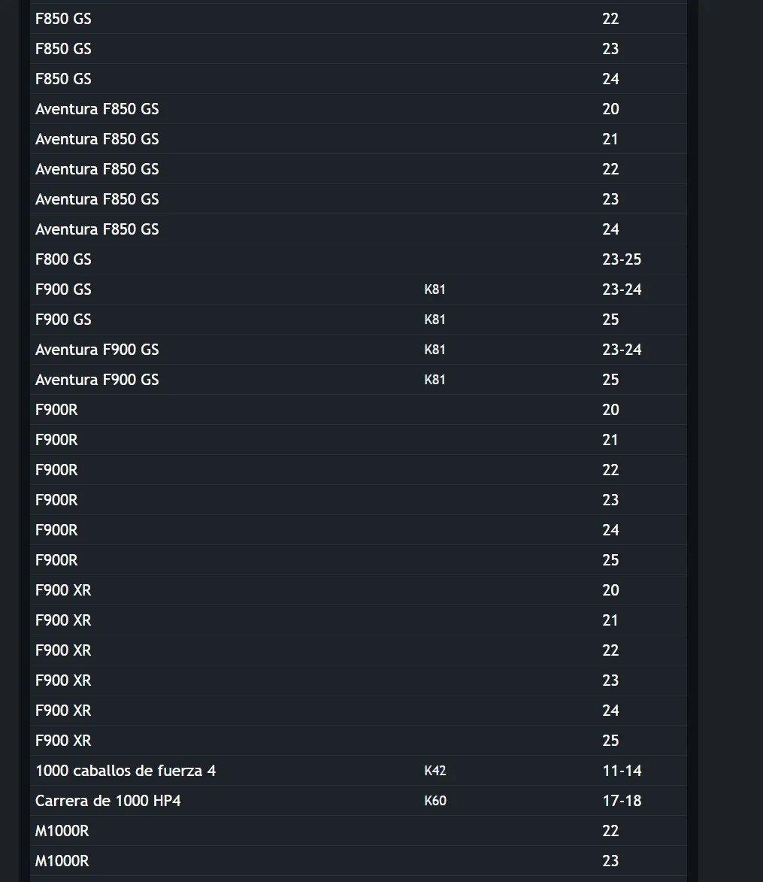Select the F850 GS year 22 row

click(x=358, y=19)
